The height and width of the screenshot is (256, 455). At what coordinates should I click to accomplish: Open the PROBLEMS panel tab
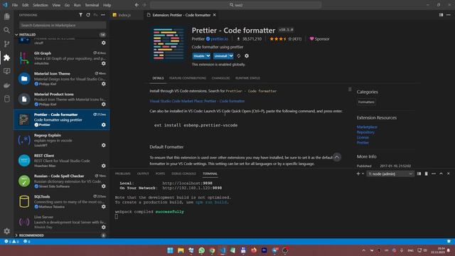(x=123, y=174)
